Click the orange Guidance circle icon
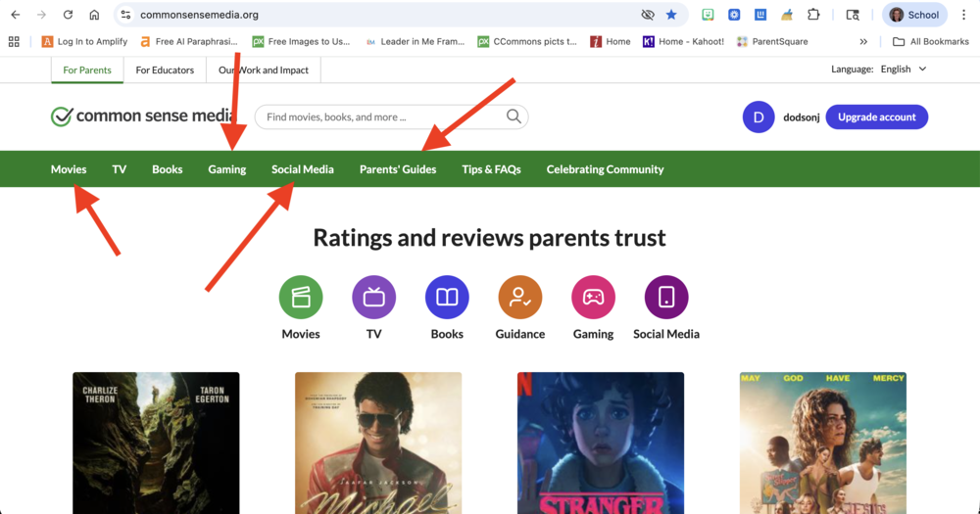The image size is (980, 514). coord(520,298)
